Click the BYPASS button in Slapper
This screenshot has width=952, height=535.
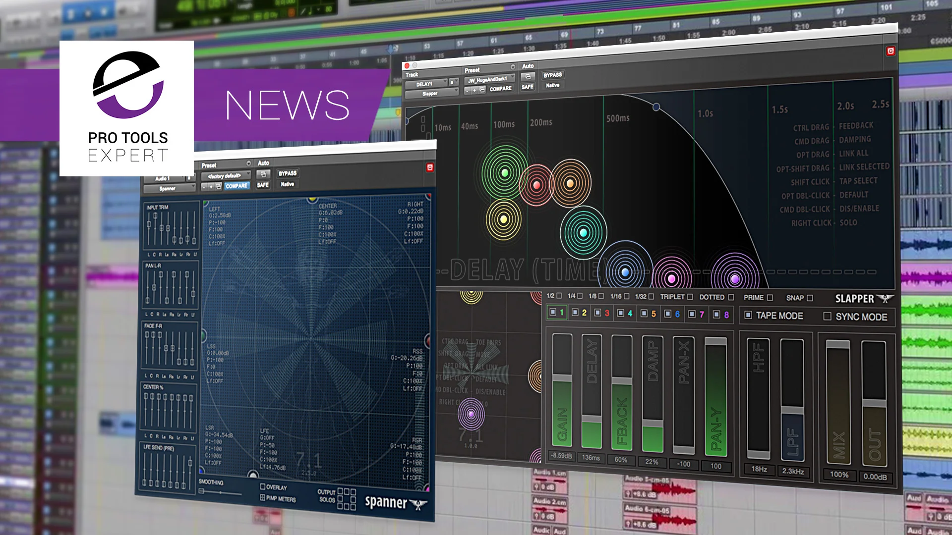(553, 75)
